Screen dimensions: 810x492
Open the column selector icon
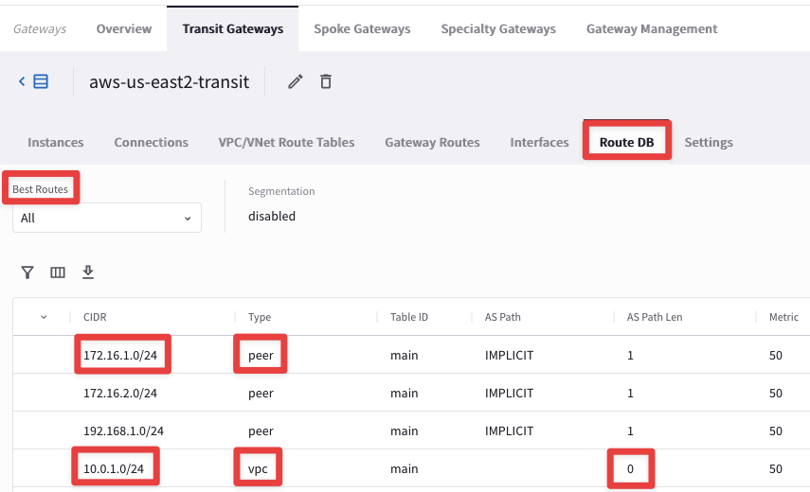tap(58, 272)
